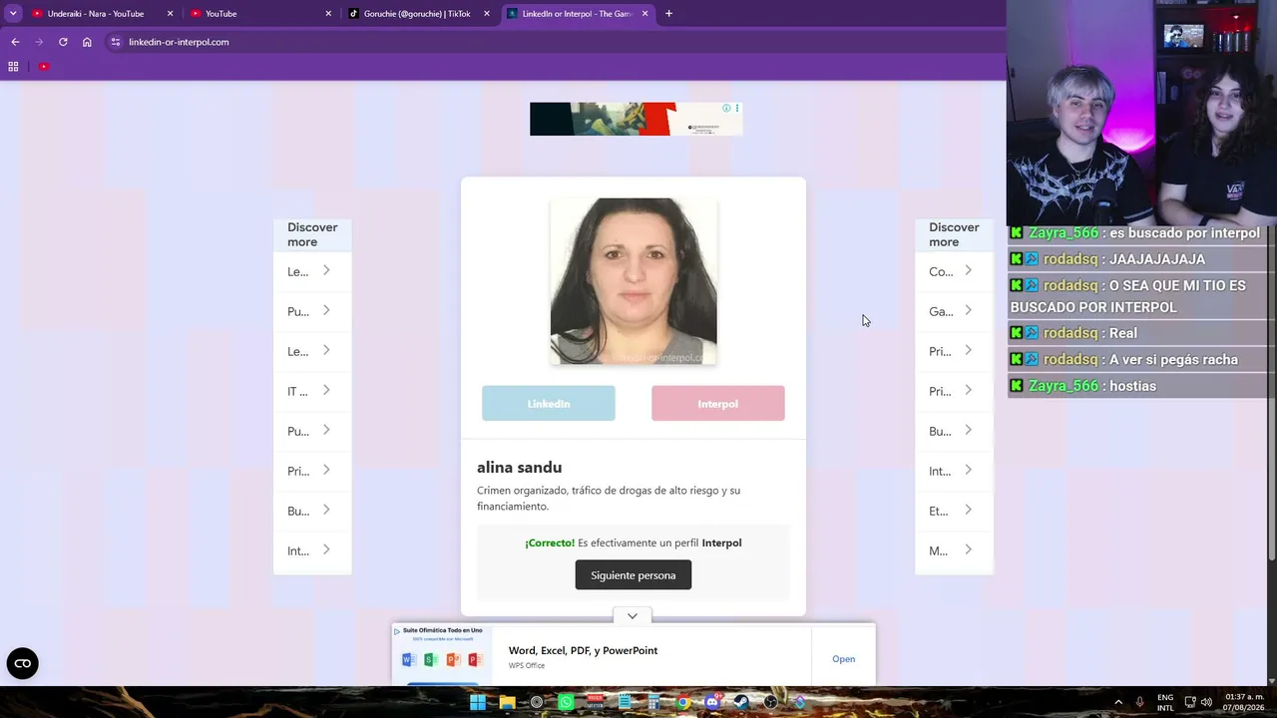Close the Goruchie TikTok tab

click(x=487, y=14)
